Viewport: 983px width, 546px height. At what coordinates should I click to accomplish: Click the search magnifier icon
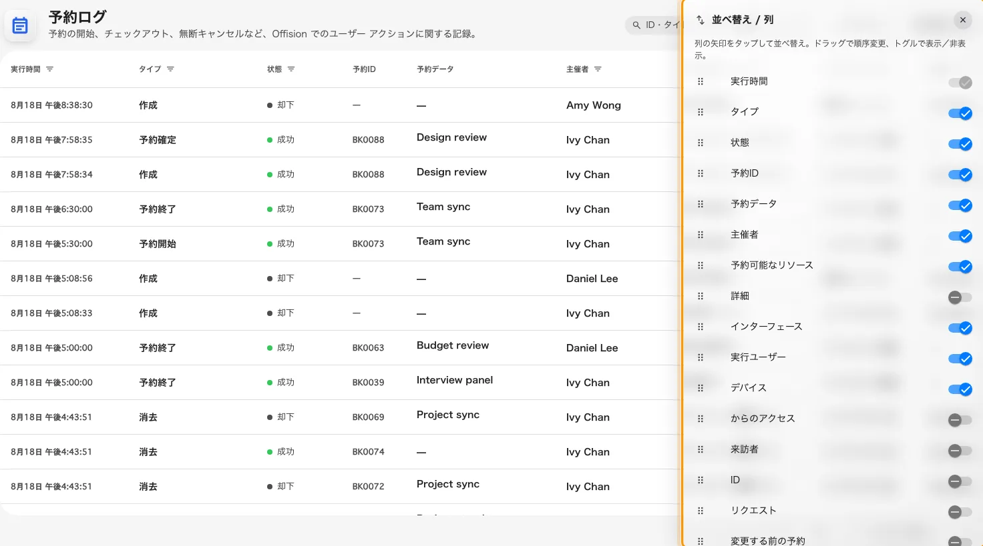[x=636, y=25]
